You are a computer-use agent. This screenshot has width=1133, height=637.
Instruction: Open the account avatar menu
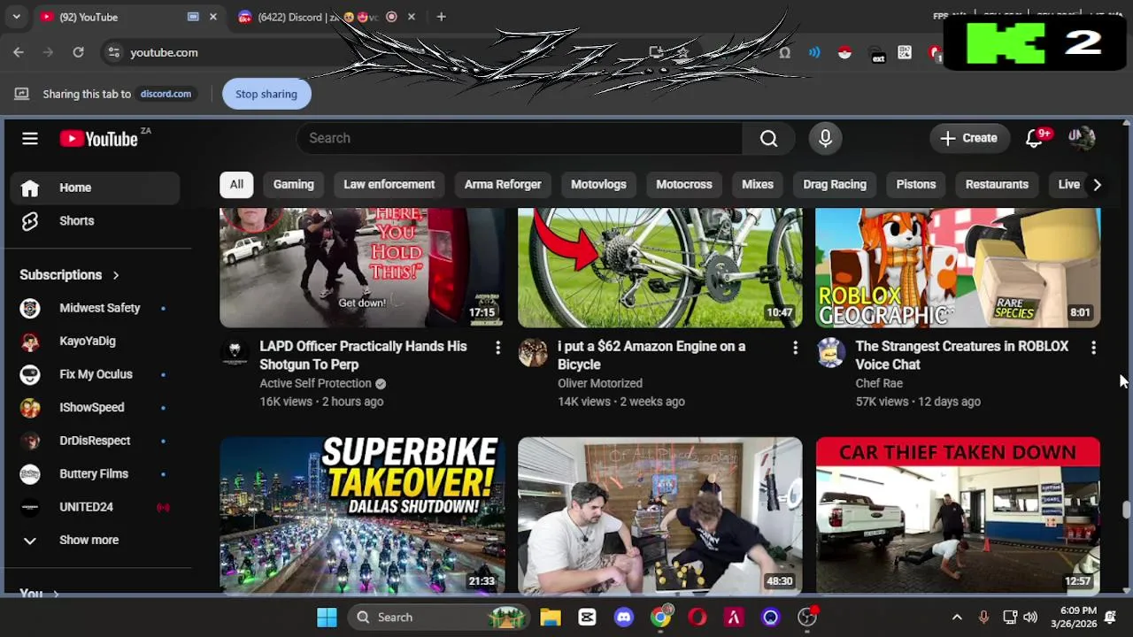click(1082, 138)
